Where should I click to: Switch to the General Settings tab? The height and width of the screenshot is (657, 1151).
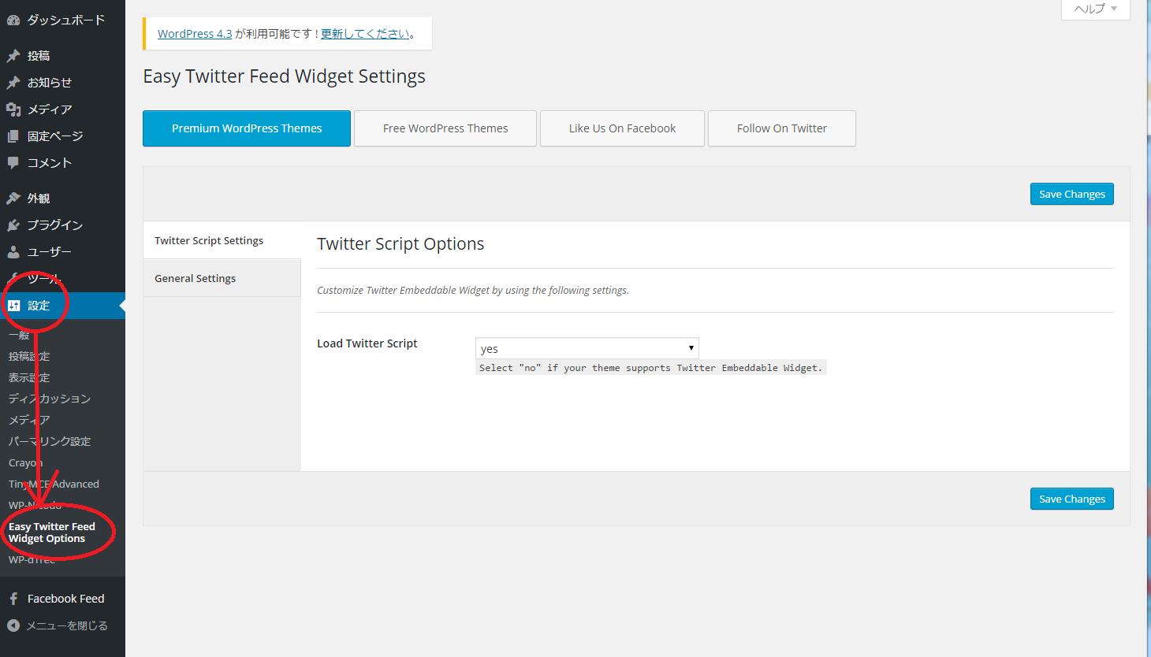coord(195,278)
